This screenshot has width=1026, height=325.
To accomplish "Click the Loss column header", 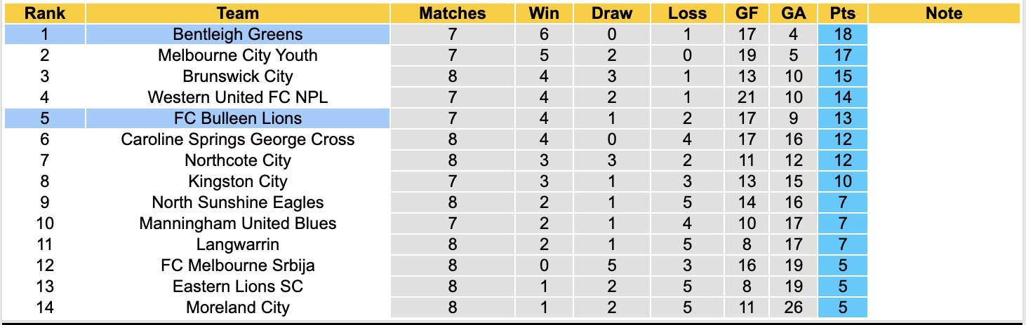I will pyautogui.click(x=687, y=13).
